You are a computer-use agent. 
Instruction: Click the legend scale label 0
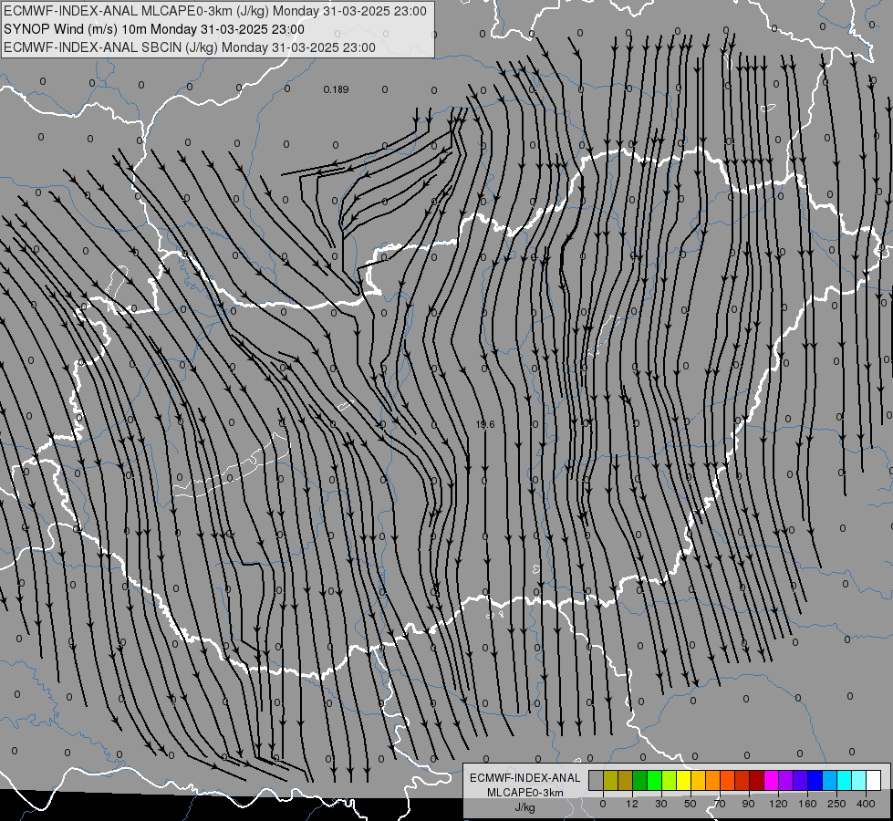603,804
